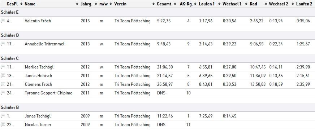This screenshot has height=133, width=315.
Task: Select the Schüler C group header
Action: click(x=157, y=58)
